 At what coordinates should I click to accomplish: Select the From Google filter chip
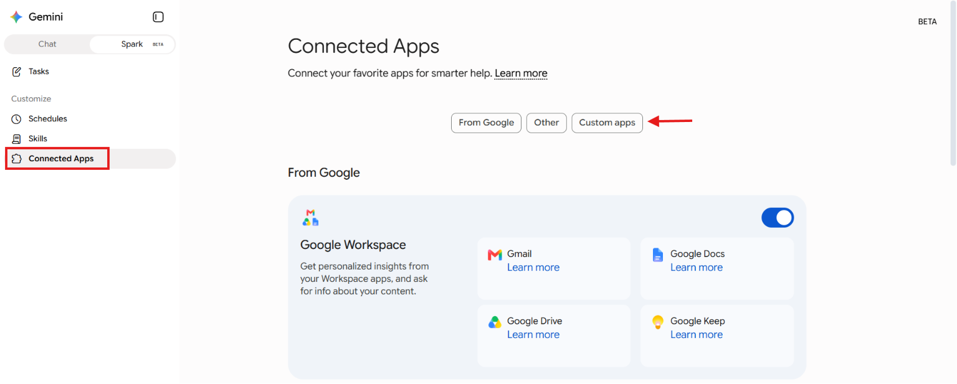pyautogui.click(x=486, y=123)
